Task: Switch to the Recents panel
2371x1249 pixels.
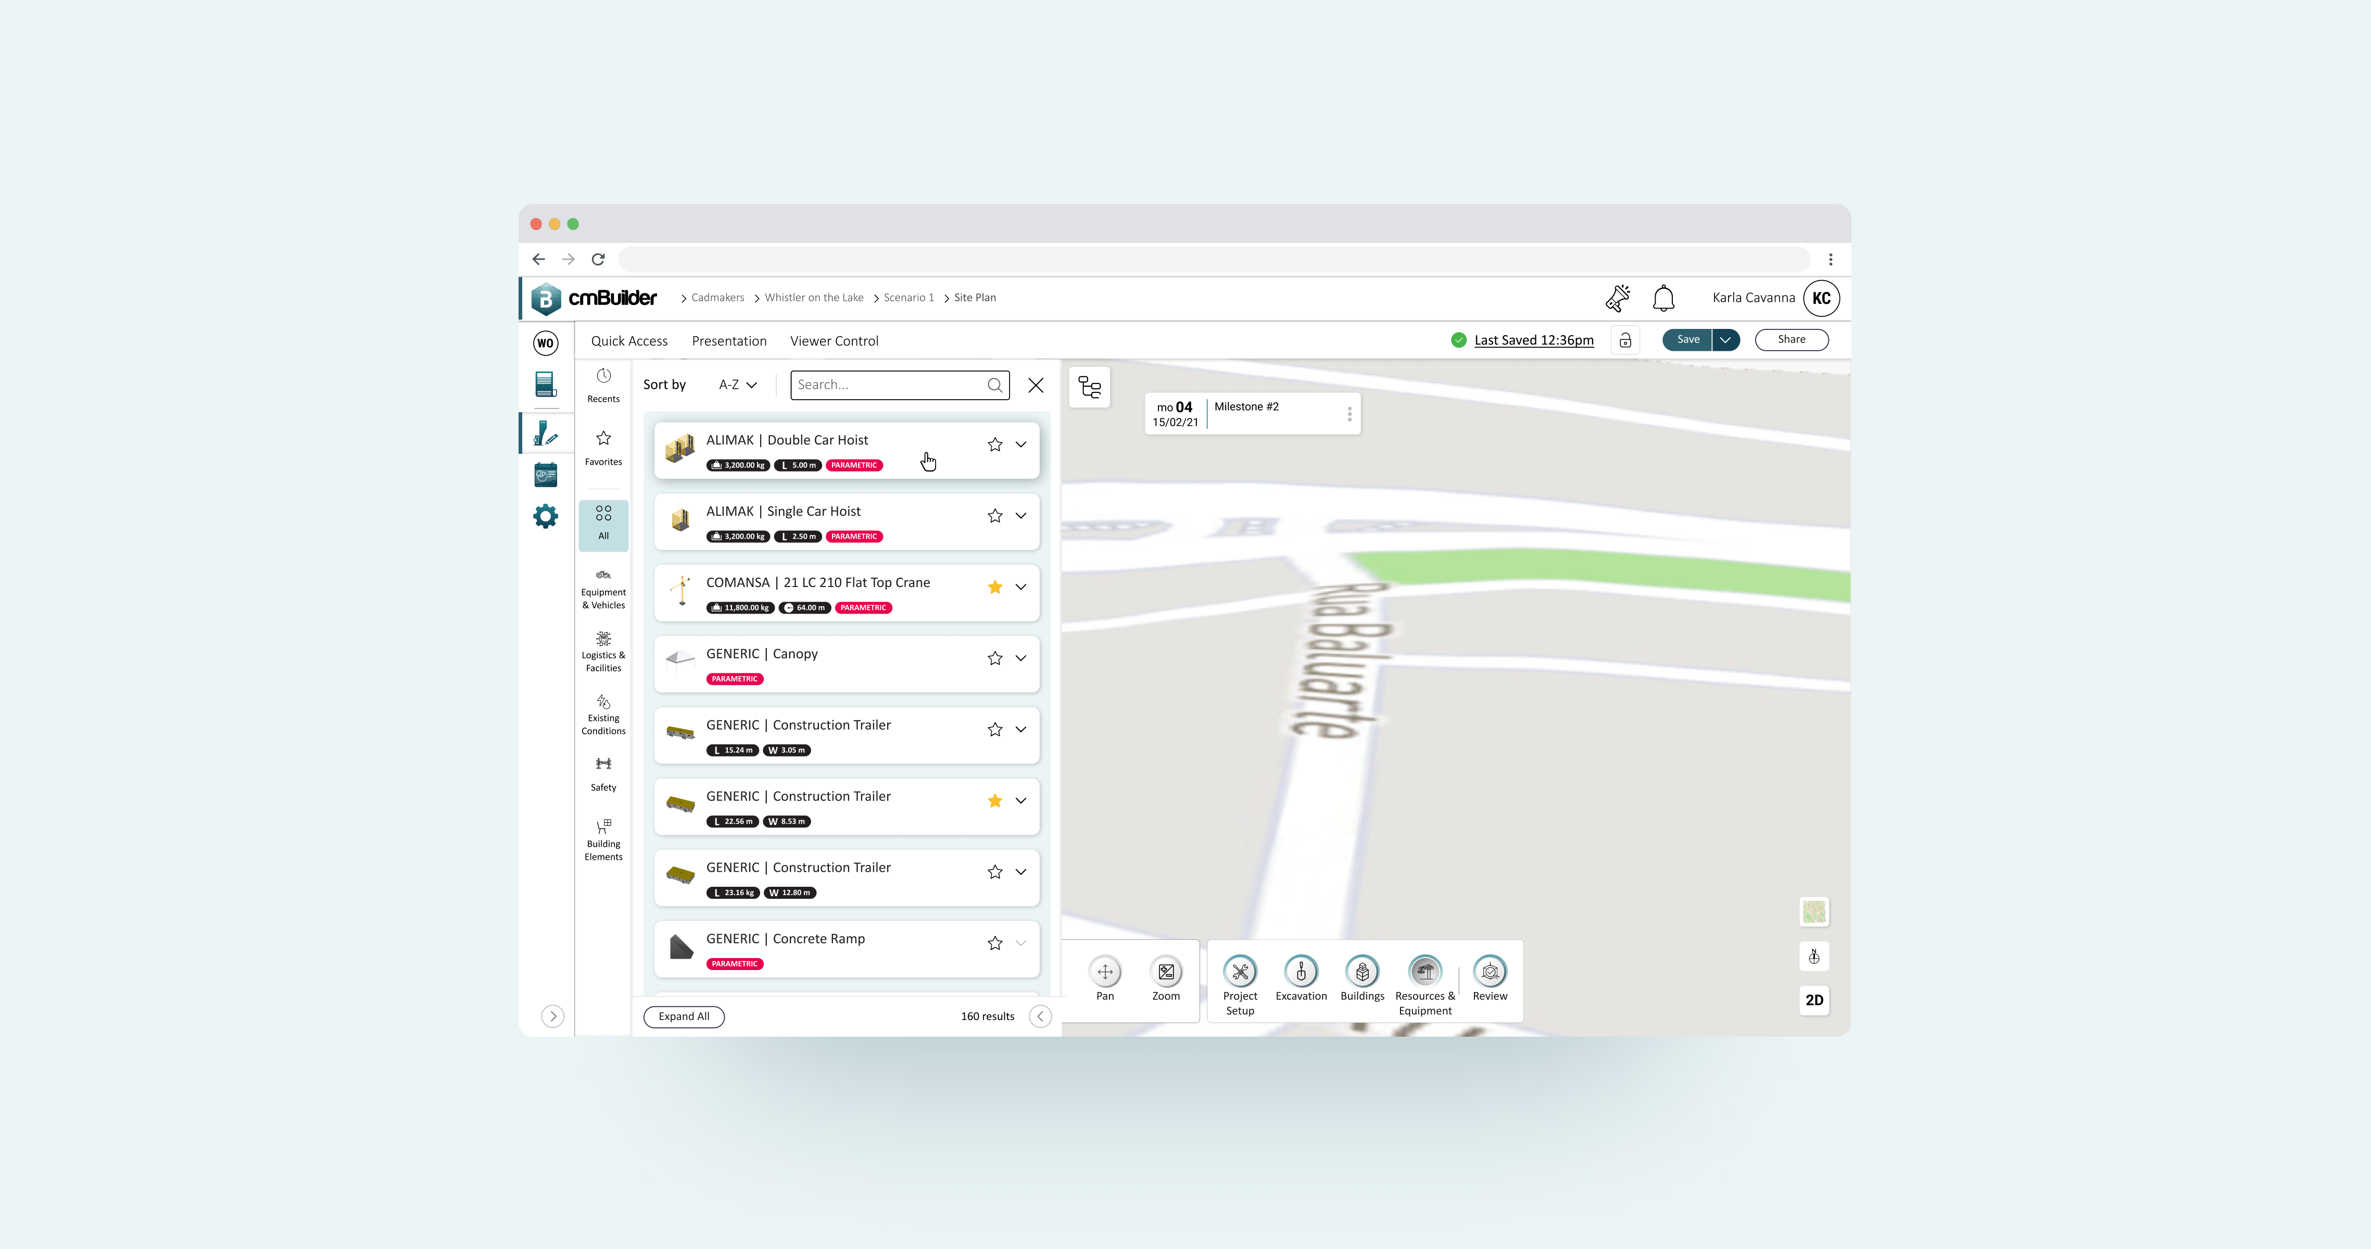Action: pyautogui.click(x=603, y=385)
